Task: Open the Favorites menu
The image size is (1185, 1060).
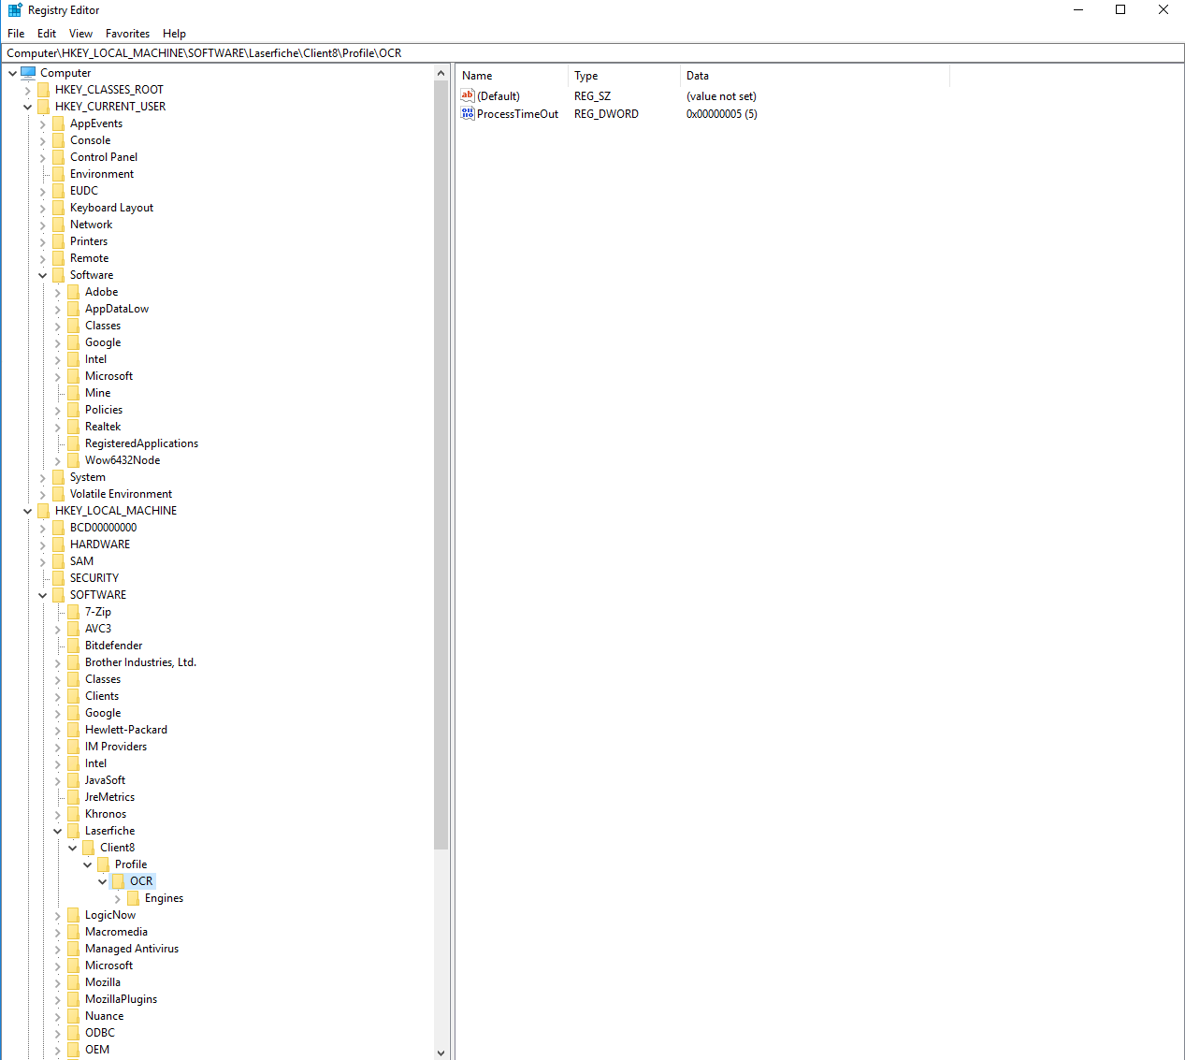Action: point(127,34)
